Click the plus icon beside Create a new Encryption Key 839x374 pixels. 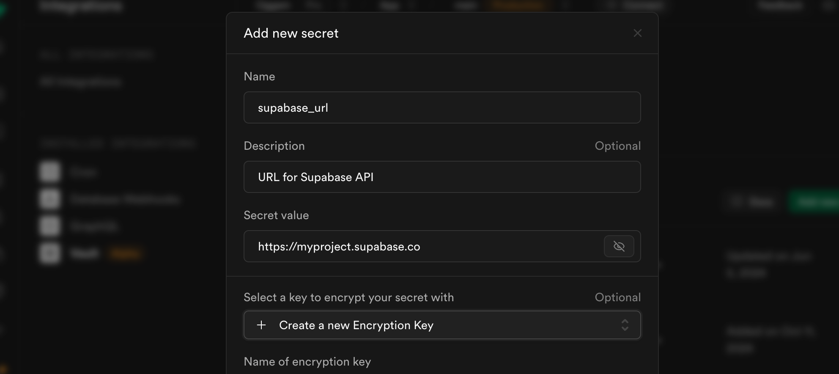point(261,325)
